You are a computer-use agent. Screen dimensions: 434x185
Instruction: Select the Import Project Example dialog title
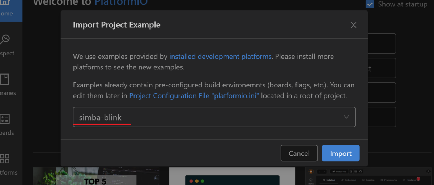116,25
